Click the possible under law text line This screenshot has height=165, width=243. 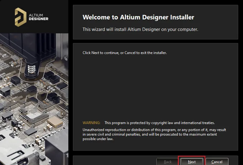click(98, 139)
